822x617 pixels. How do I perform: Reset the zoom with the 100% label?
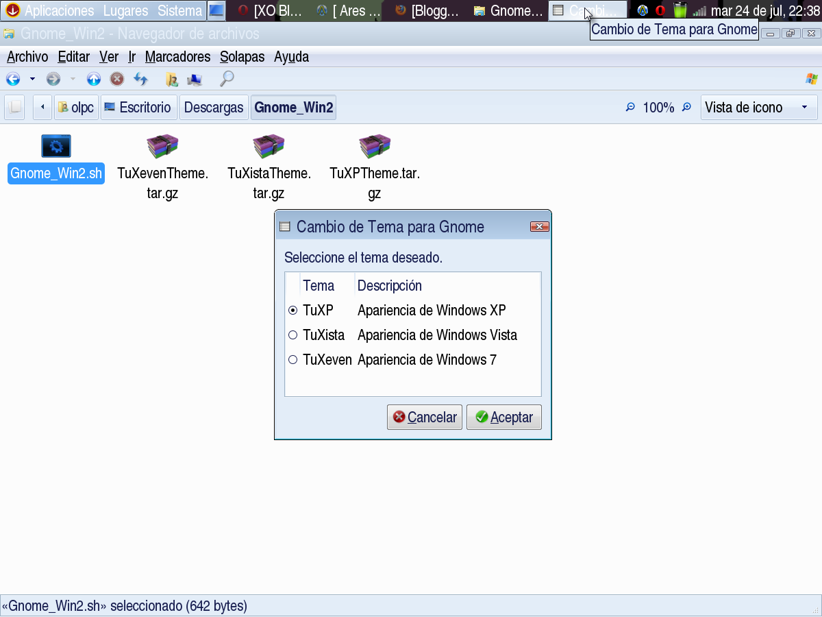click(x=658, y=108)
